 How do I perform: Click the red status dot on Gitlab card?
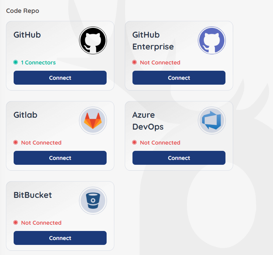coord(15,142)
